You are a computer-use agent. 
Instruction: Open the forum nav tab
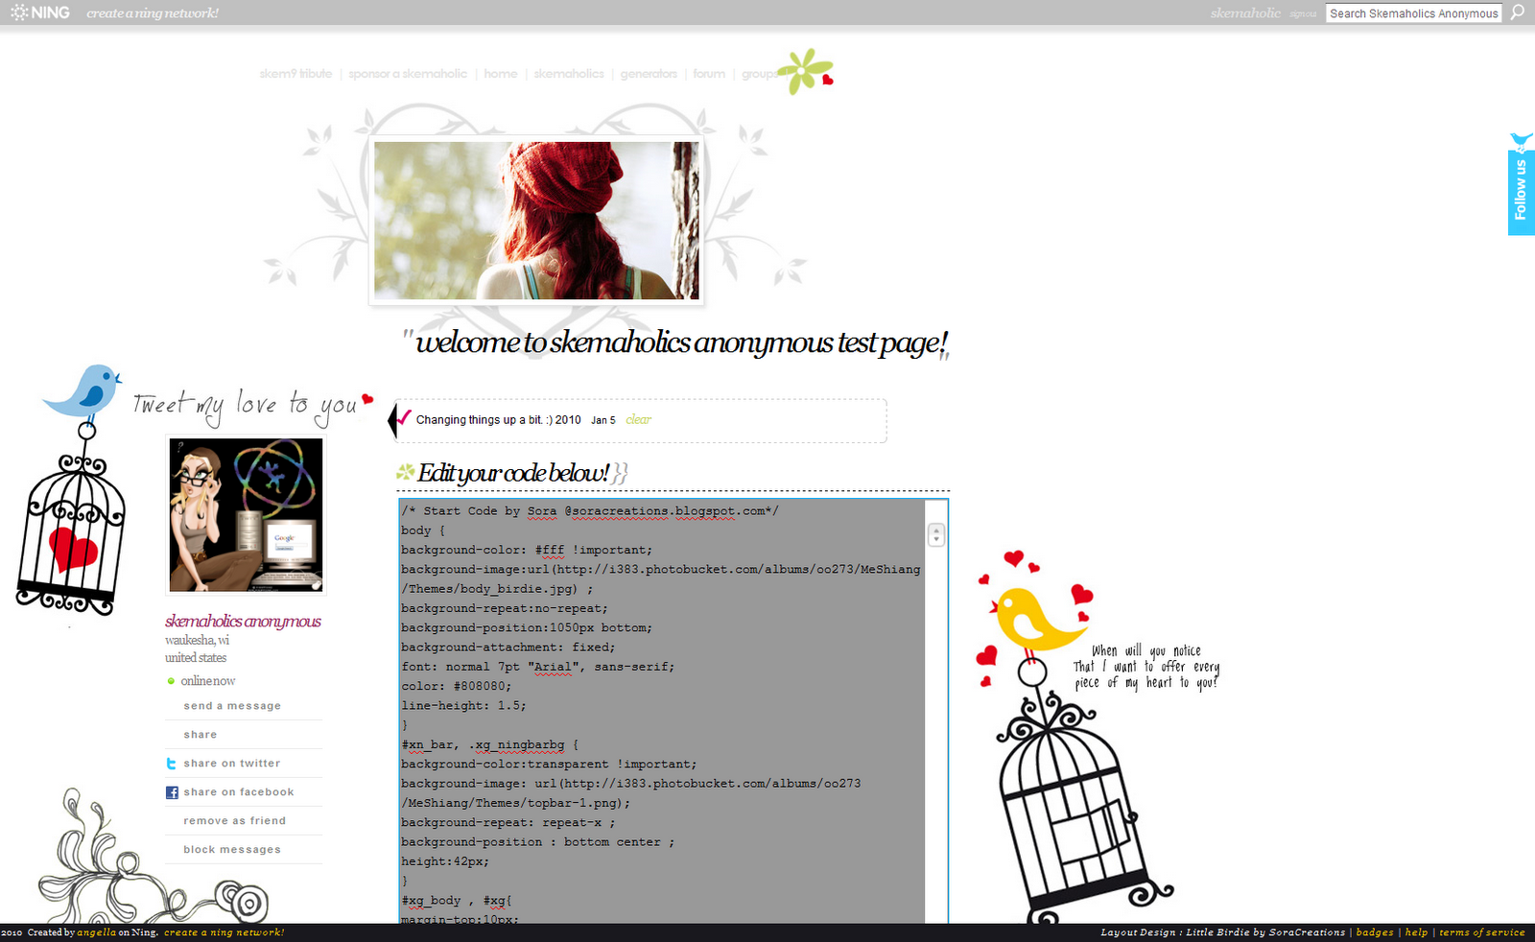pos(709,74)
